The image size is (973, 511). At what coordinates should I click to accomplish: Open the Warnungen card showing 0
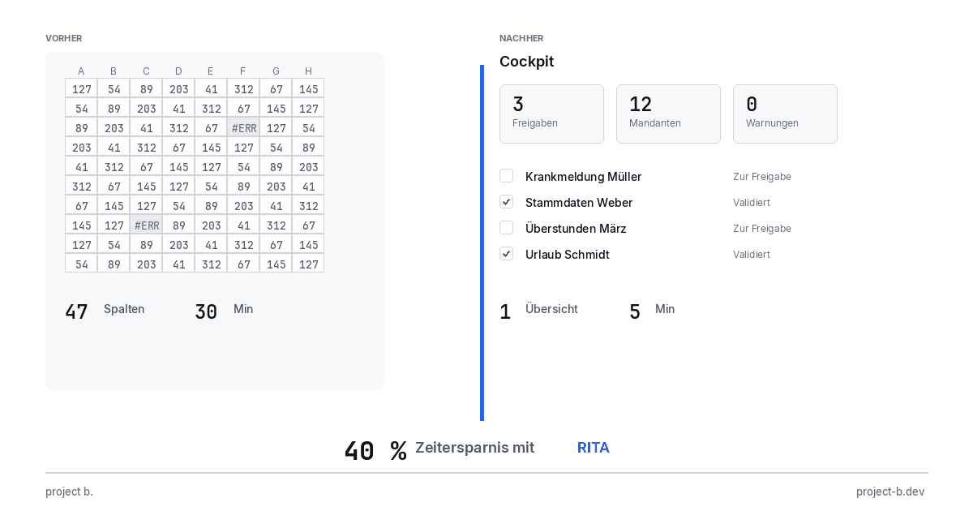[785, 114]
